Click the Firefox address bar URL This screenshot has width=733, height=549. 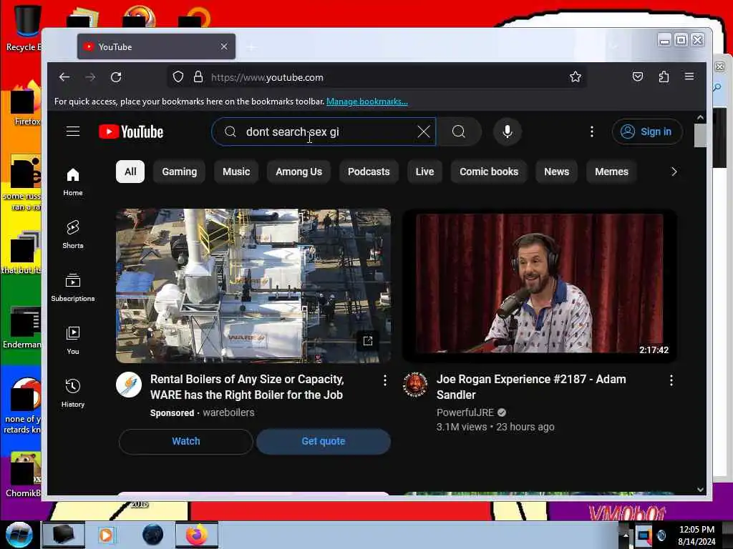pyautogui.click(x=267, y=77)
